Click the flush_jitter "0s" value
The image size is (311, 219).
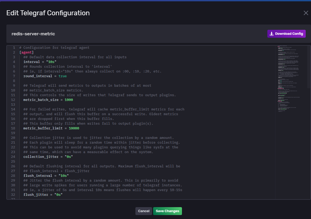tap(58, 195)
